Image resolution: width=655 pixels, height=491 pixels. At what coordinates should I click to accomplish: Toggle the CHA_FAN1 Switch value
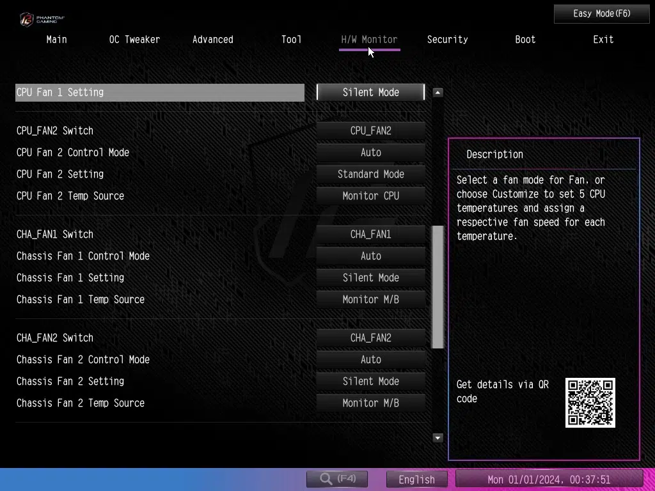tap(370, 235)
